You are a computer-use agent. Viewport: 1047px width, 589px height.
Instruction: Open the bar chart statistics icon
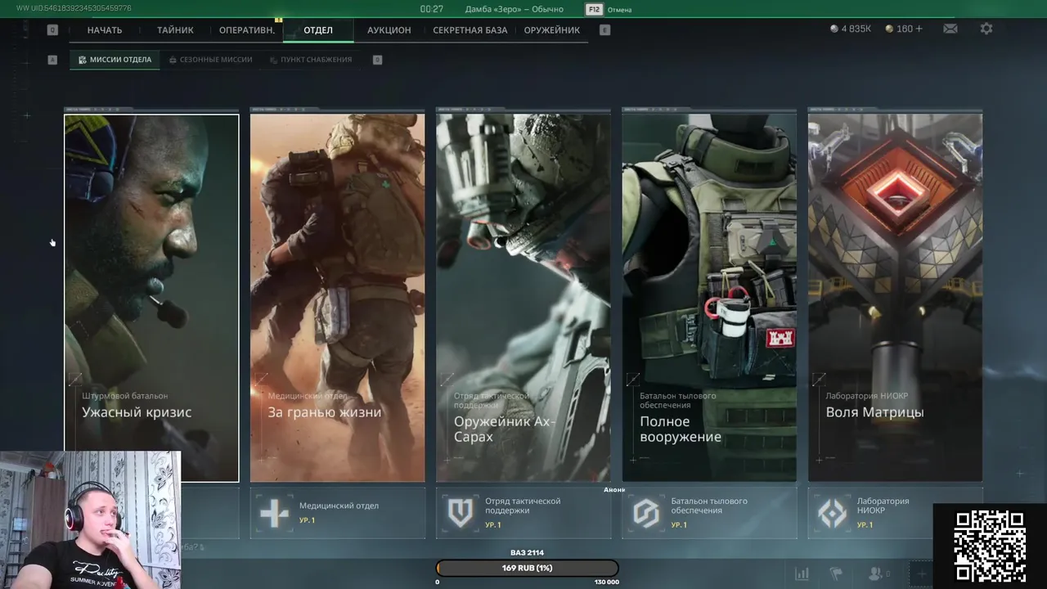pos(802,573)
